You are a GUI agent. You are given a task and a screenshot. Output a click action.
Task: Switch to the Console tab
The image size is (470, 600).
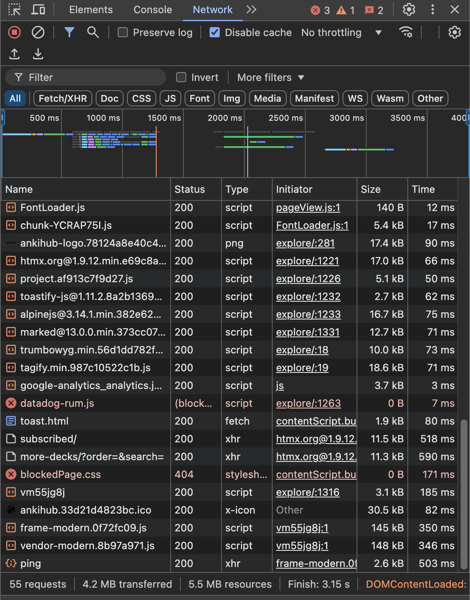click(152, 10)
